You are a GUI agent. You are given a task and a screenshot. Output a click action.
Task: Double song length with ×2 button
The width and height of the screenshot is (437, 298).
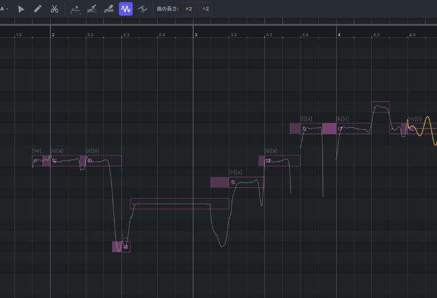(188, 9)
